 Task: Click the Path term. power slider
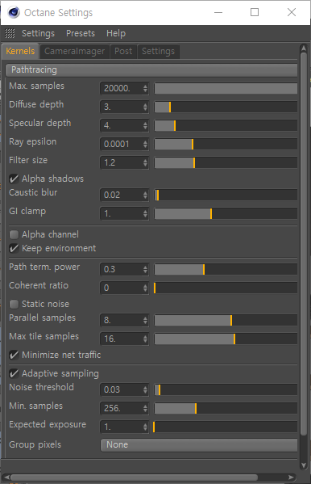click(x=226, y=269)
